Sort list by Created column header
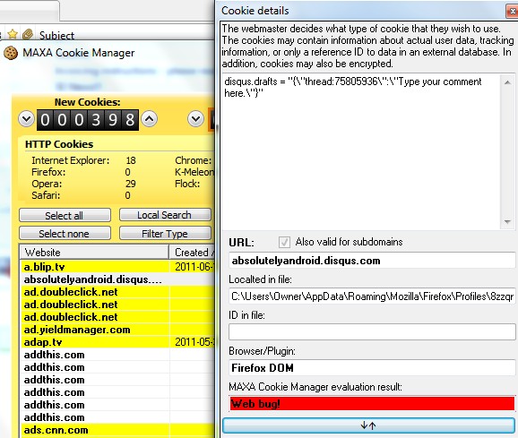 point(193,253)
